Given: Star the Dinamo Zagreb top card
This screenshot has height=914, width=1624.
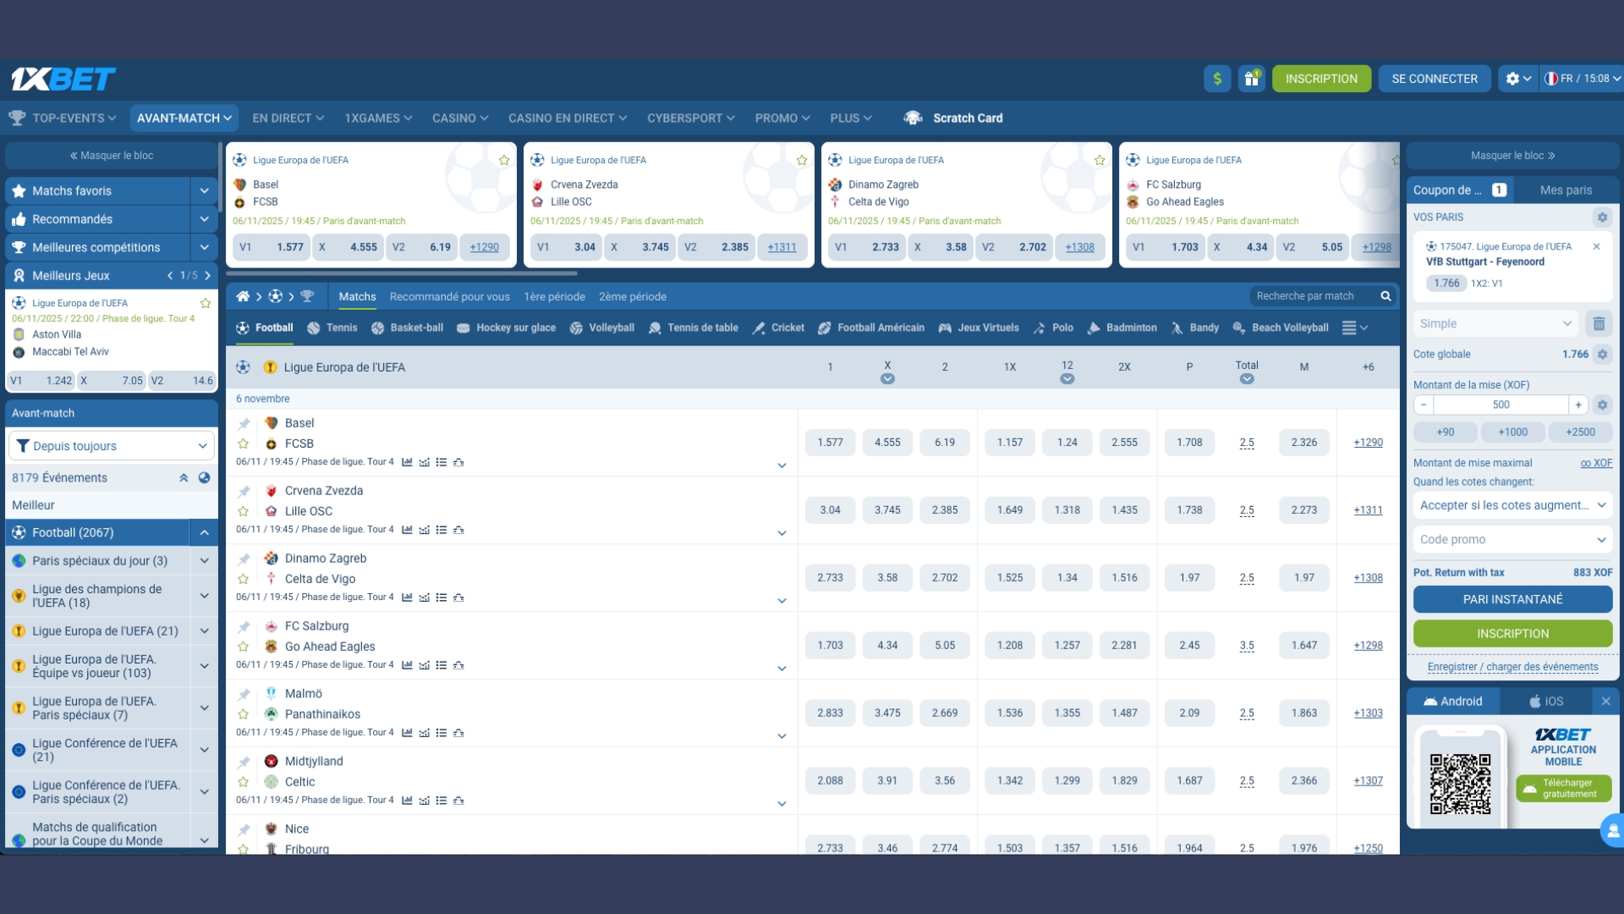Looking at the screenshot, I should (x=1099, y=160).
